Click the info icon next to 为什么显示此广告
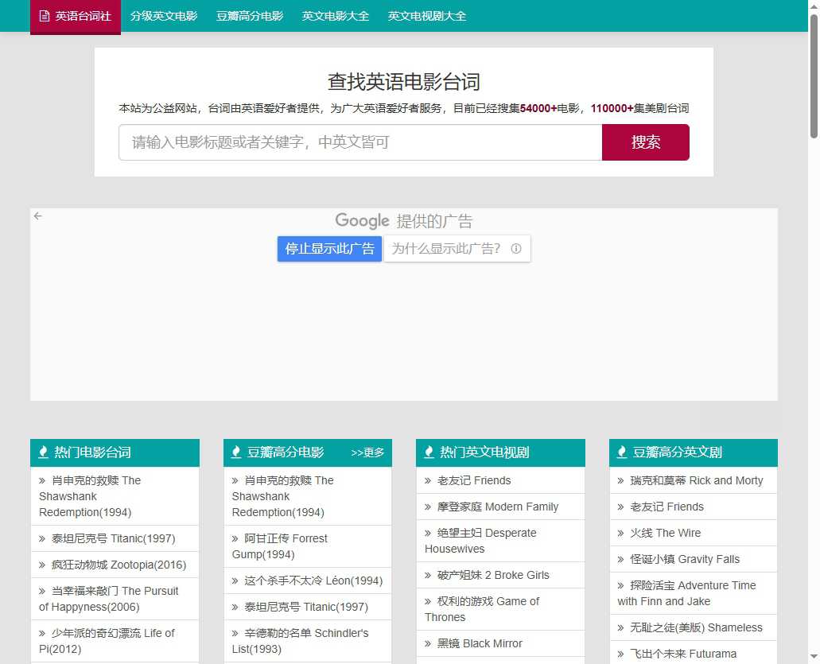This screenshot has height=664, width=820. [x=516, y=248]
